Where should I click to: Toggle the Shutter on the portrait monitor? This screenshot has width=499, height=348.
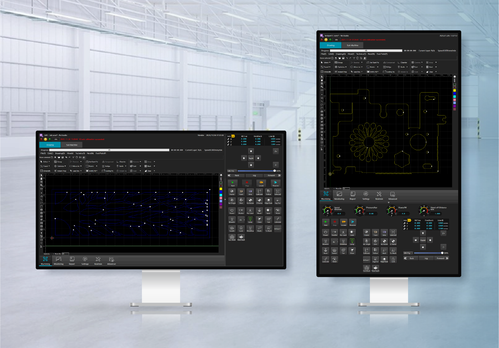pos(334,233)
